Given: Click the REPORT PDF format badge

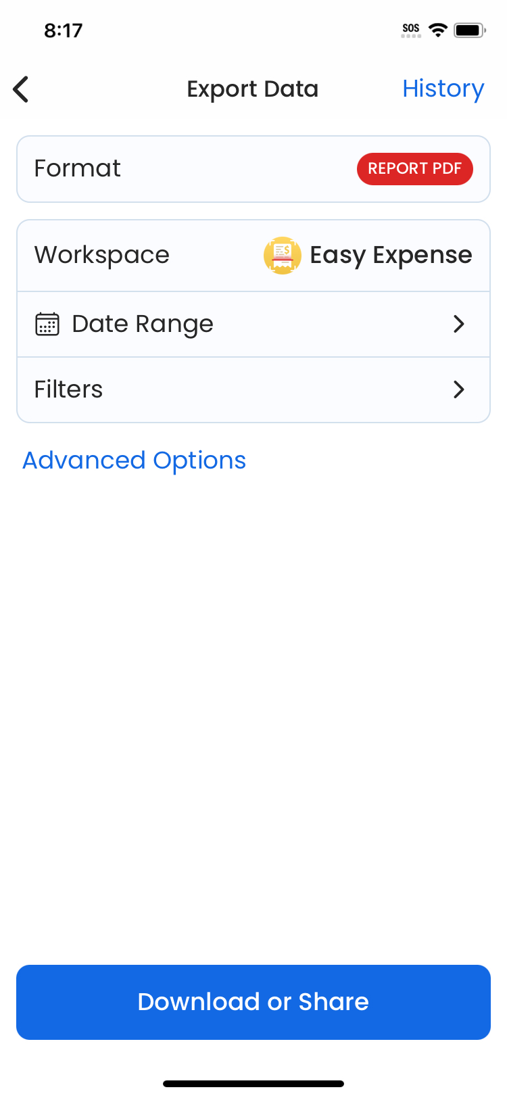Looking at the screenshot, I should 414,168.
